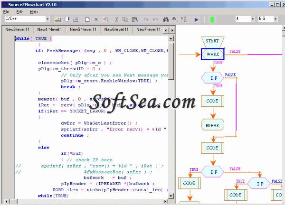
Task: Cut selection with scissors icon
Action: coord(116,19)
